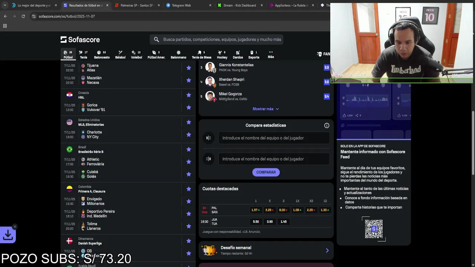
Task: Expand the Más sports menu
Action: 271,55
